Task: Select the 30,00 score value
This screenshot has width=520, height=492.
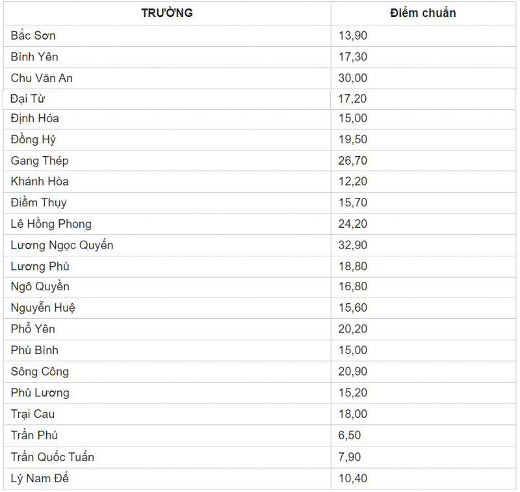Action: pos(353,78)
